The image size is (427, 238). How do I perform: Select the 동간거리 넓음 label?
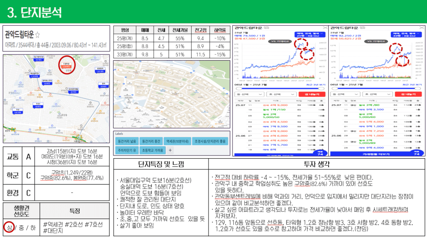127,141
